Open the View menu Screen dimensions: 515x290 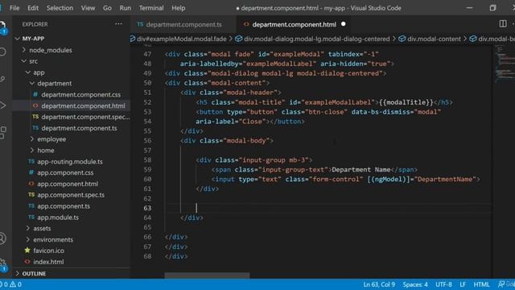tap(88, 8)
